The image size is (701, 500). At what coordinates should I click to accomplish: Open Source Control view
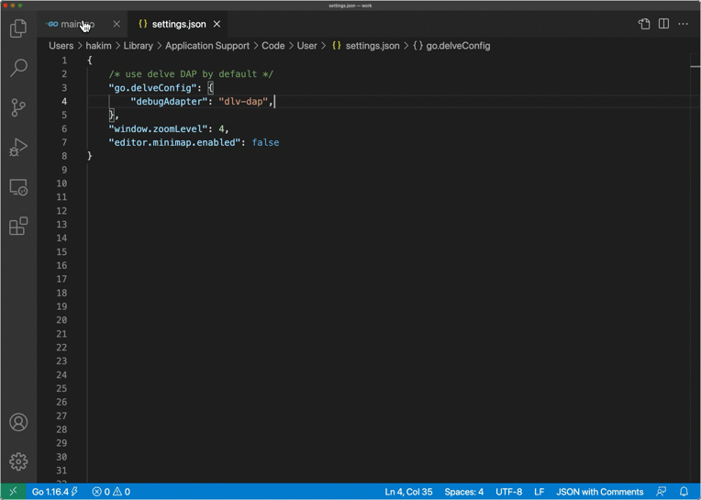click(18, 107)
